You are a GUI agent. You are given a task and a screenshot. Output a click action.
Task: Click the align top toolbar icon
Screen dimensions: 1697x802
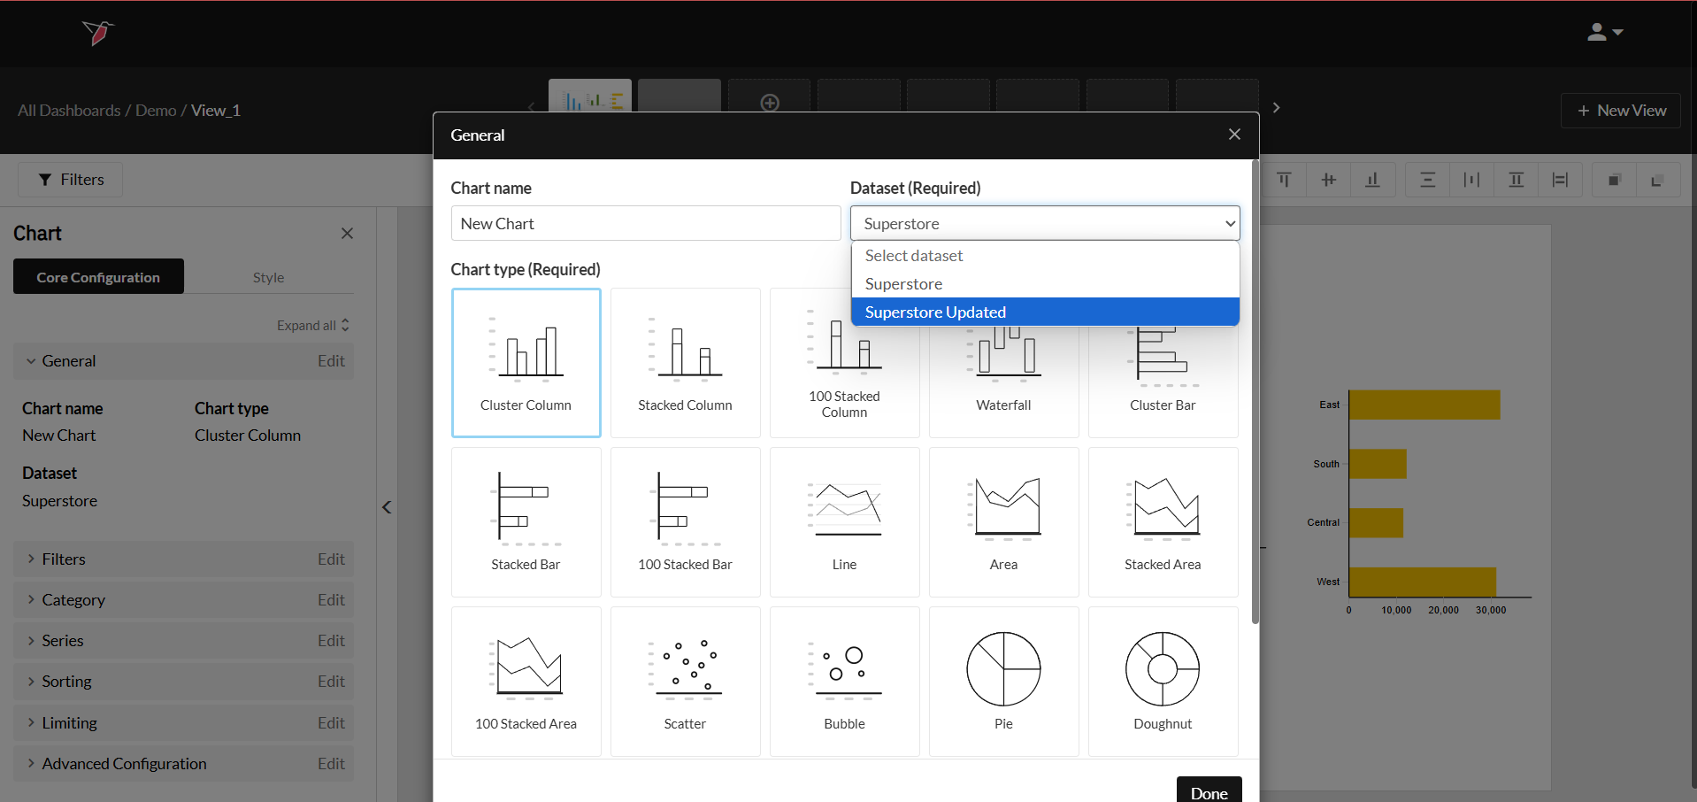[x=1284, y=180]
